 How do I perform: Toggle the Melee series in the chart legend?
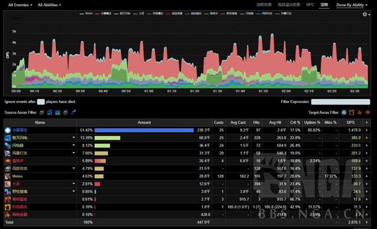86,14
